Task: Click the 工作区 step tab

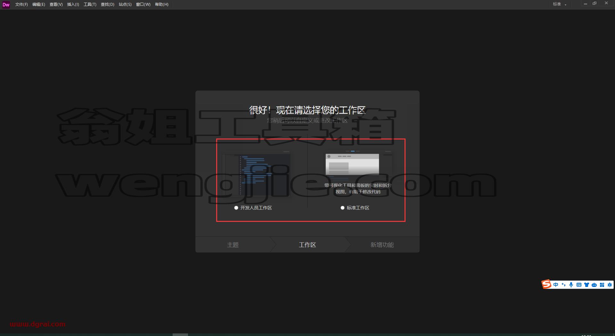Action: (307, 245)
